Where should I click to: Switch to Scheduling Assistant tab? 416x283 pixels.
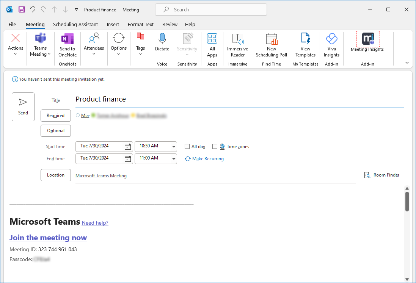tap(75, 24)
